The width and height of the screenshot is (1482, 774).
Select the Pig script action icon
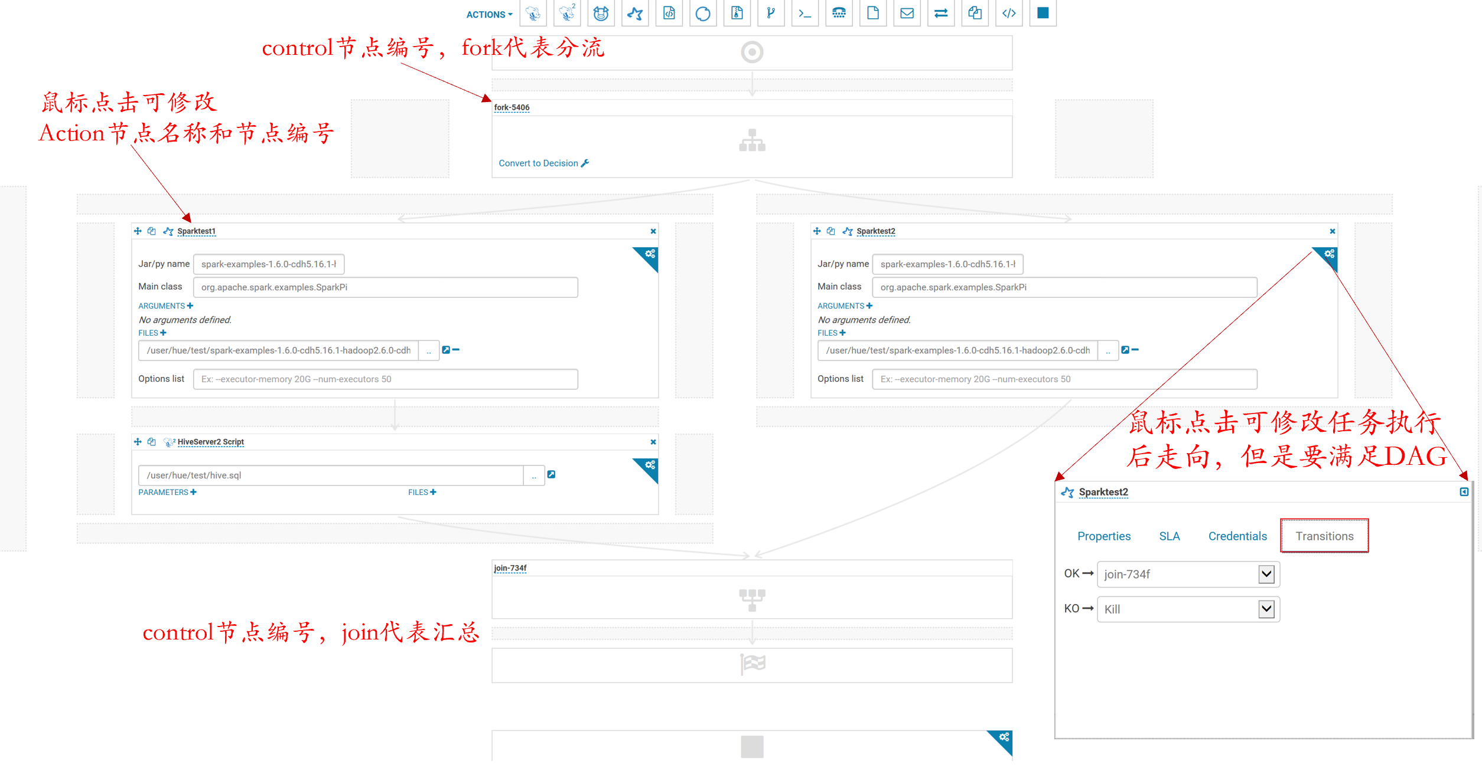[601, 14]
